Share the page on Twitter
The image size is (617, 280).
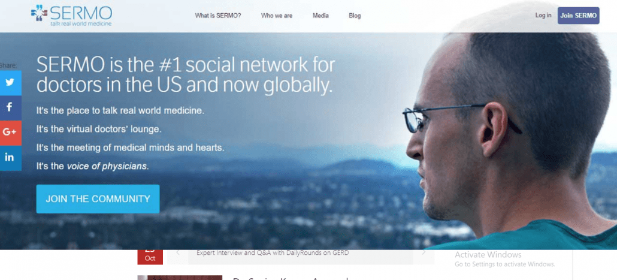[x=10, y=83]
